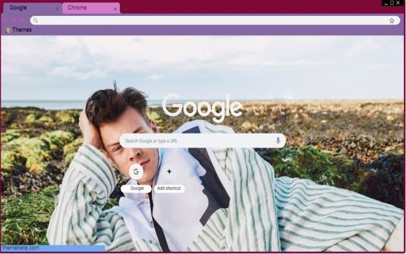Close the Chrome tab
The width and height of the screenshot is (406, 254).
[x=115, y=9]
